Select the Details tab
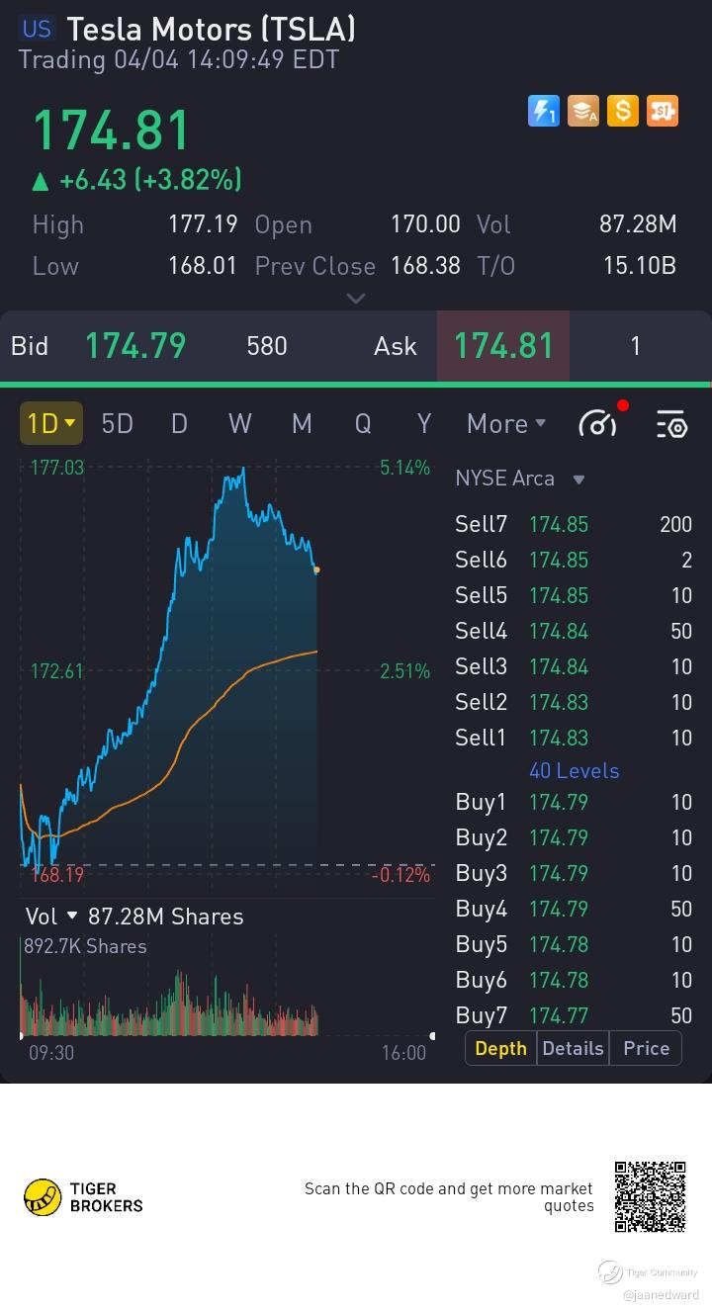 [x=573, y=1048]
